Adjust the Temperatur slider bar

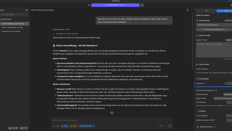click(214, 87)
